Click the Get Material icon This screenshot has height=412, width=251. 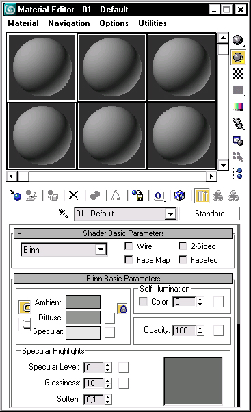pos(15,196)
